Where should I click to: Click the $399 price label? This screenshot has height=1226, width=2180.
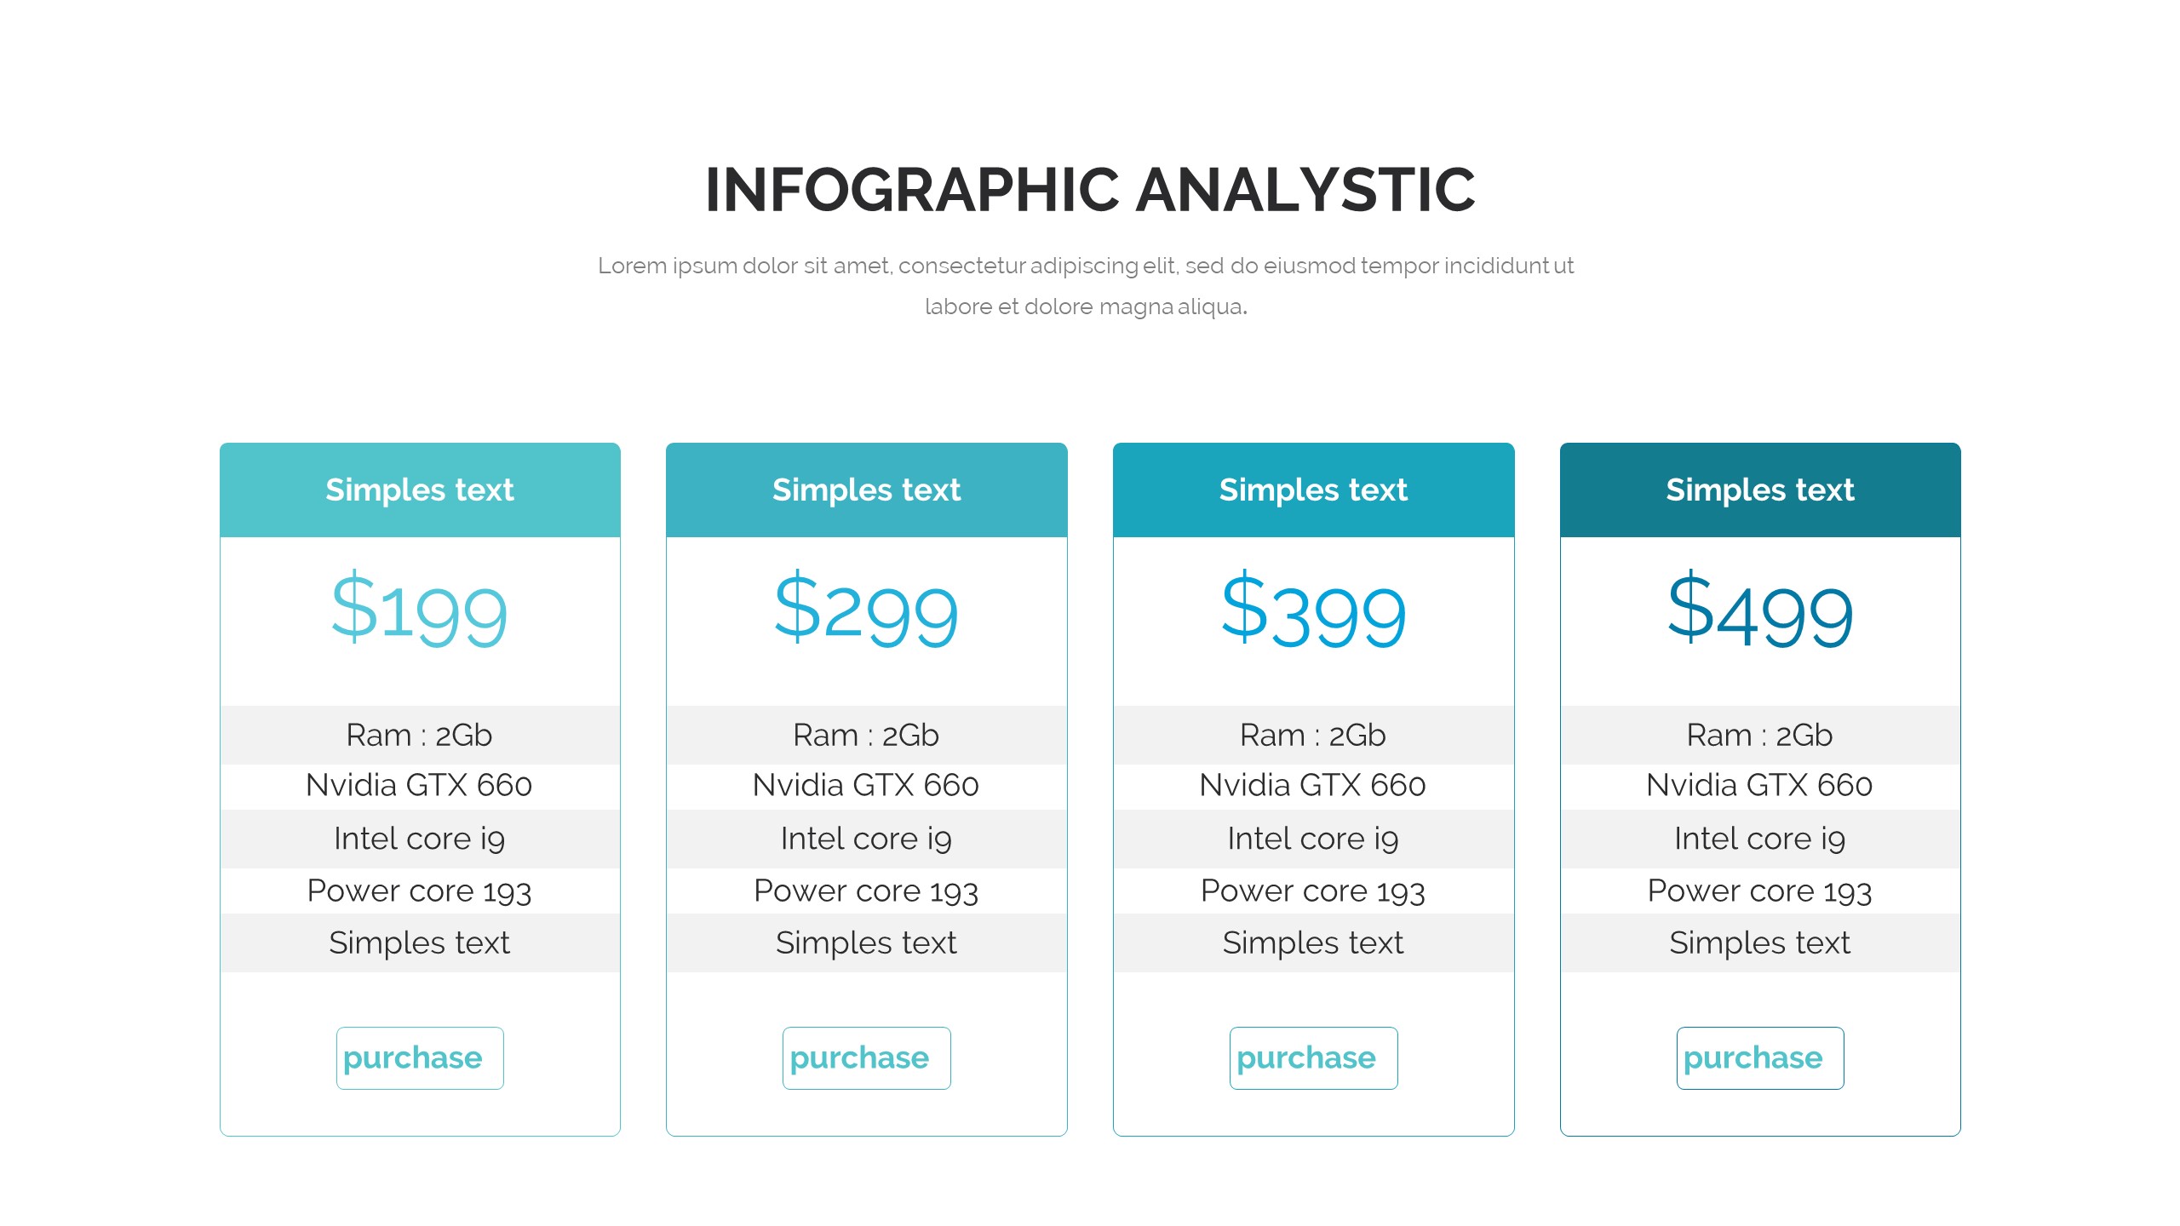coord(1313,610)
